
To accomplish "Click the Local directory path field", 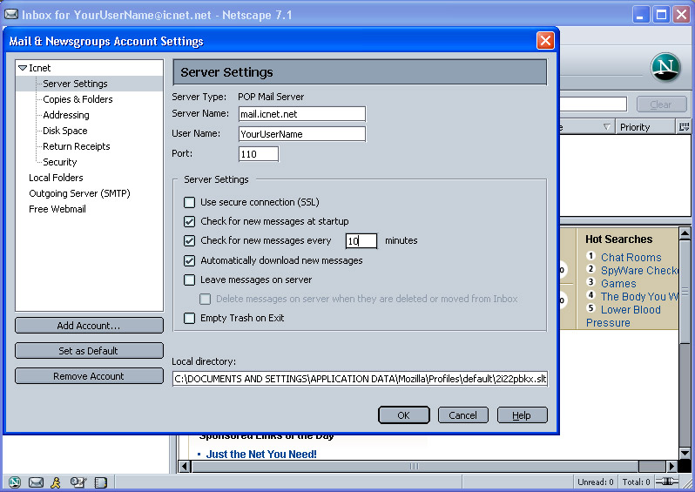I will (x=361, y=379).
